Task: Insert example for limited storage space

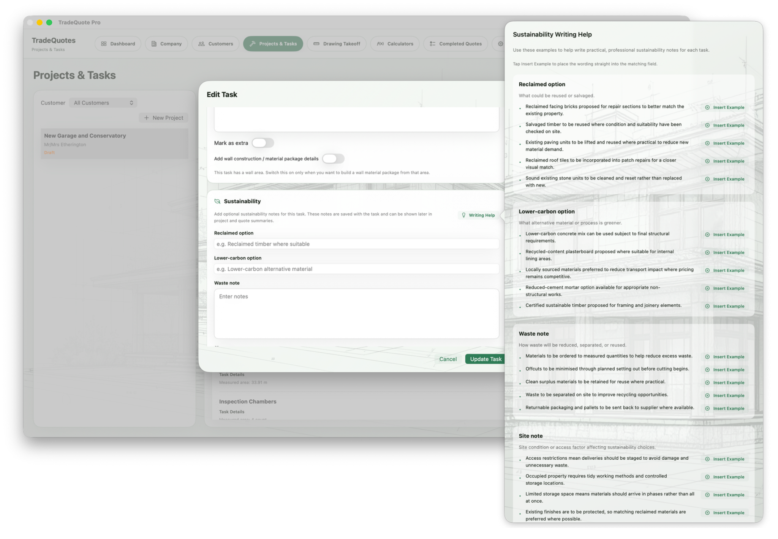Action: (x=725, y=495)
